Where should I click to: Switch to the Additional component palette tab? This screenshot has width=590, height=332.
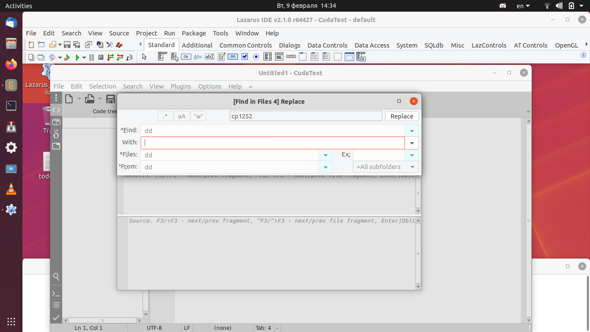pos(197,45)
